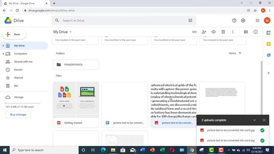
Task: Close the uploads complete panel
Action: pos(264,120)
